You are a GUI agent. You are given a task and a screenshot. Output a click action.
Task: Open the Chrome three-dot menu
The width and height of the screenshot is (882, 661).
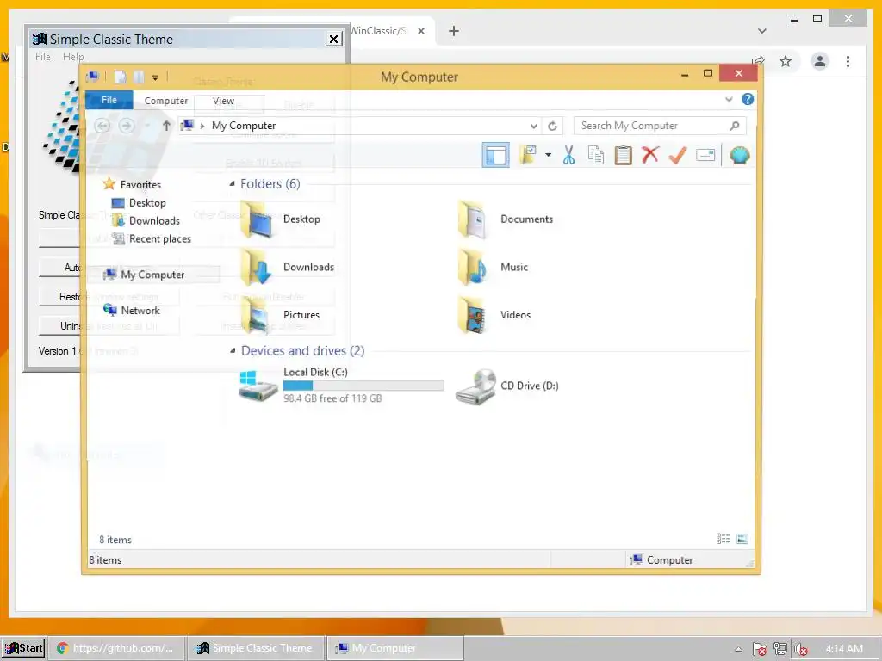click(x=848, y=61)
